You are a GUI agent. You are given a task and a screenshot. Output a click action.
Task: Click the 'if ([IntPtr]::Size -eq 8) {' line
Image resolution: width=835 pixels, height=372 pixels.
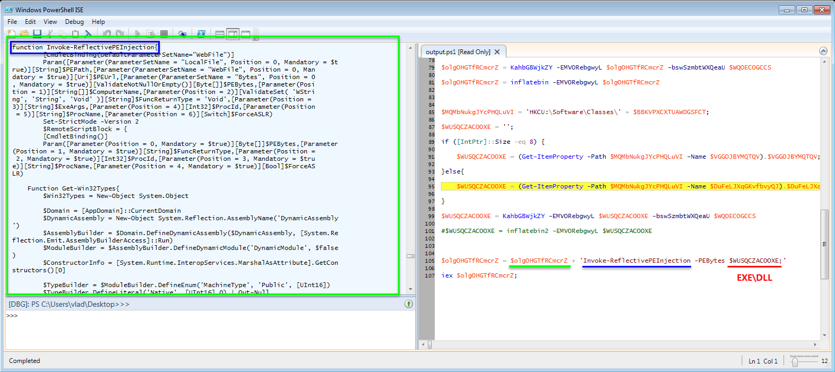click(x=493, y=142)
